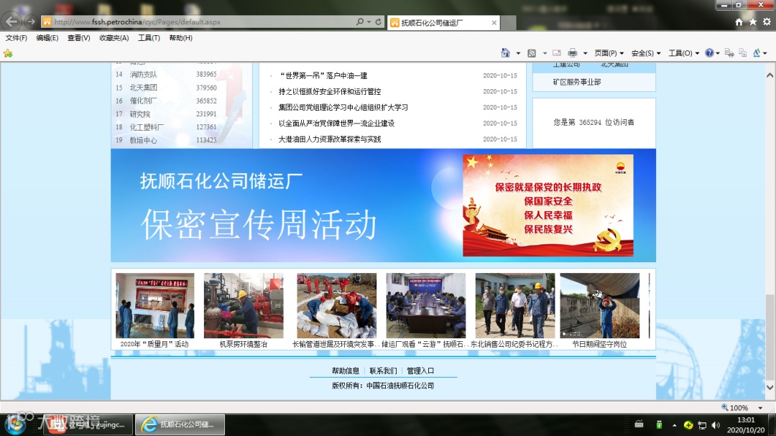Open the settings gear at top right
The image size is (776, 436).
pos(767,22)
